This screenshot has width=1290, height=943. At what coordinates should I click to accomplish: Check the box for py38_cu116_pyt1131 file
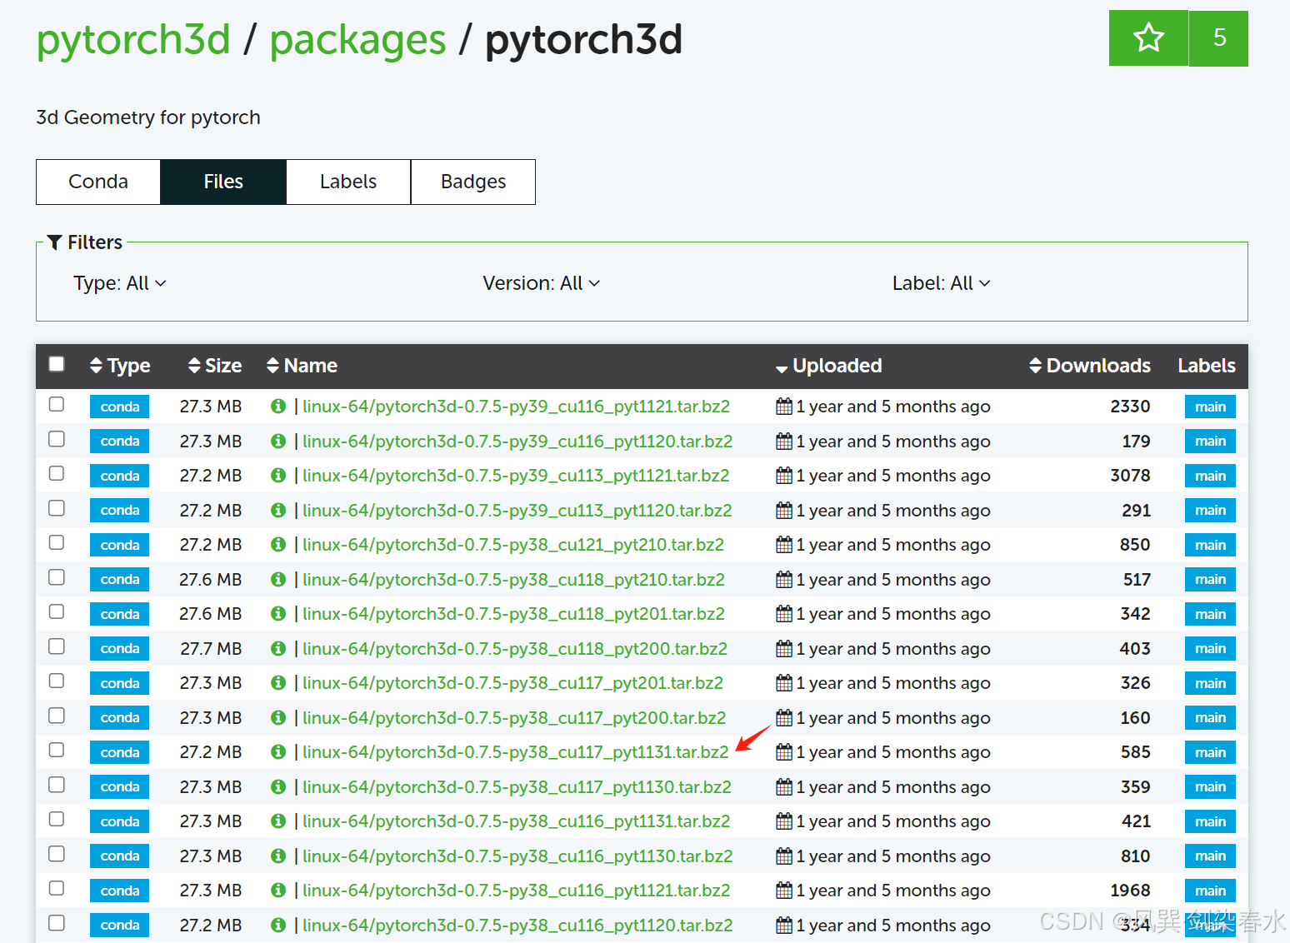(x=57, y=819)
